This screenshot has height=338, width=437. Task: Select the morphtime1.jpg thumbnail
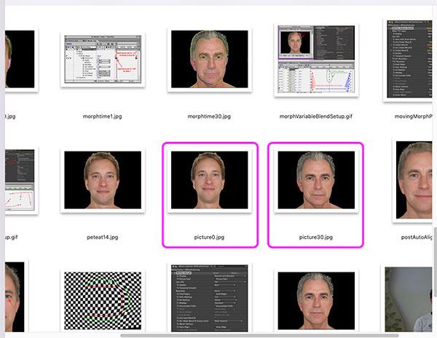point(103,59)
